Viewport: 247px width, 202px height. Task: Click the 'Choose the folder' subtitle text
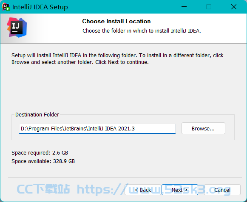[x=142, y=31]
